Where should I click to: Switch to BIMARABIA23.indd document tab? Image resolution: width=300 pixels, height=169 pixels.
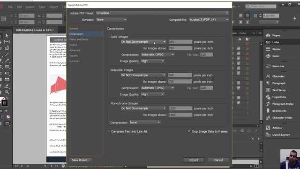click(x=34, y=30)
